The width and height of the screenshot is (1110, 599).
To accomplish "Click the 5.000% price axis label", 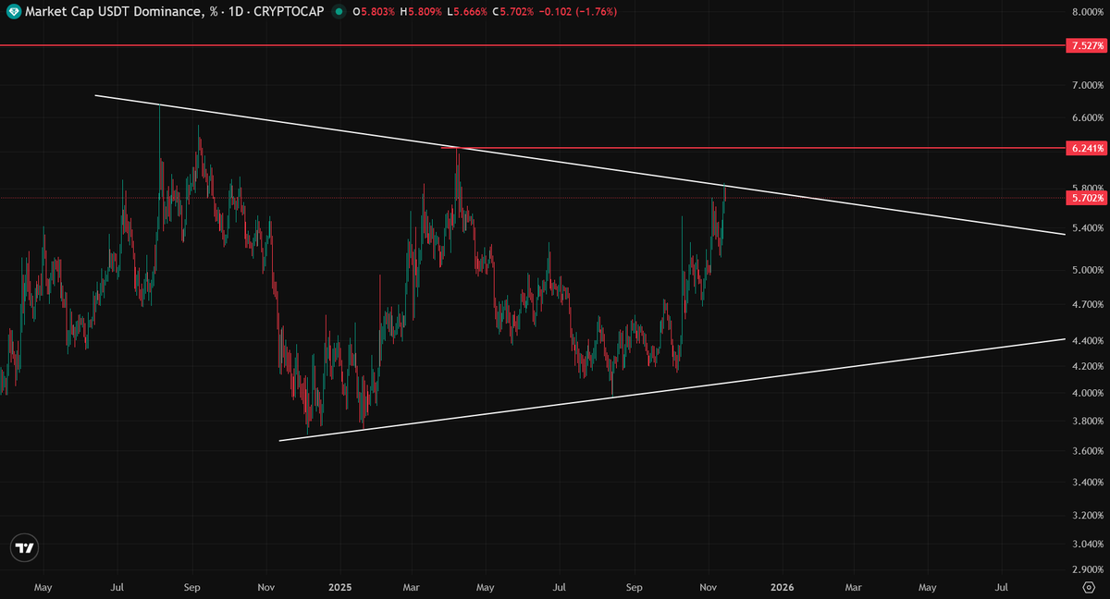I will click(x=1087, y=271).
